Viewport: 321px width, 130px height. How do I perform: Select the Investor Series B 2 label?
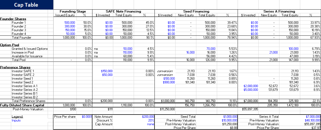(x=25, y=97)
